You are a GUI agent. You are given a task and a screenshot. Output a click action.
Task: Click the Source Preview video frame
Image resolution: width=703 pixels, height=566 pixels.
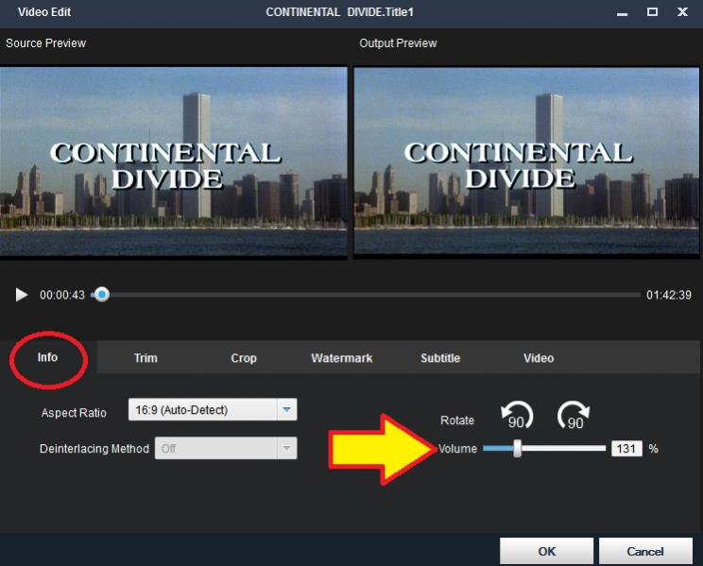(174, 162)
